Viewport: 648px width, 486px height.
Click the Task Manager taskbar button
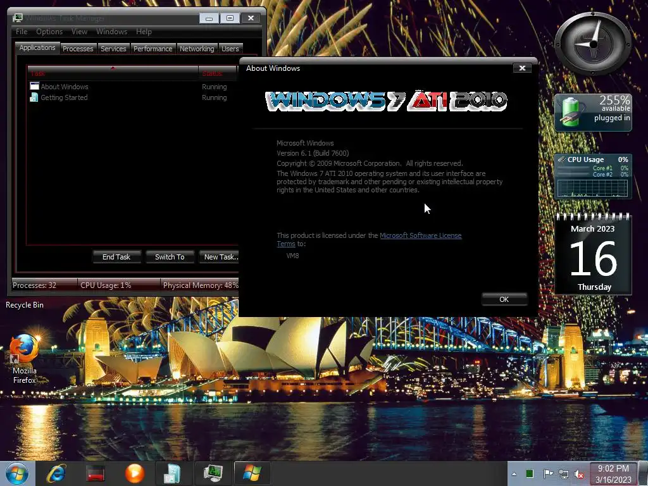[213, 473]
